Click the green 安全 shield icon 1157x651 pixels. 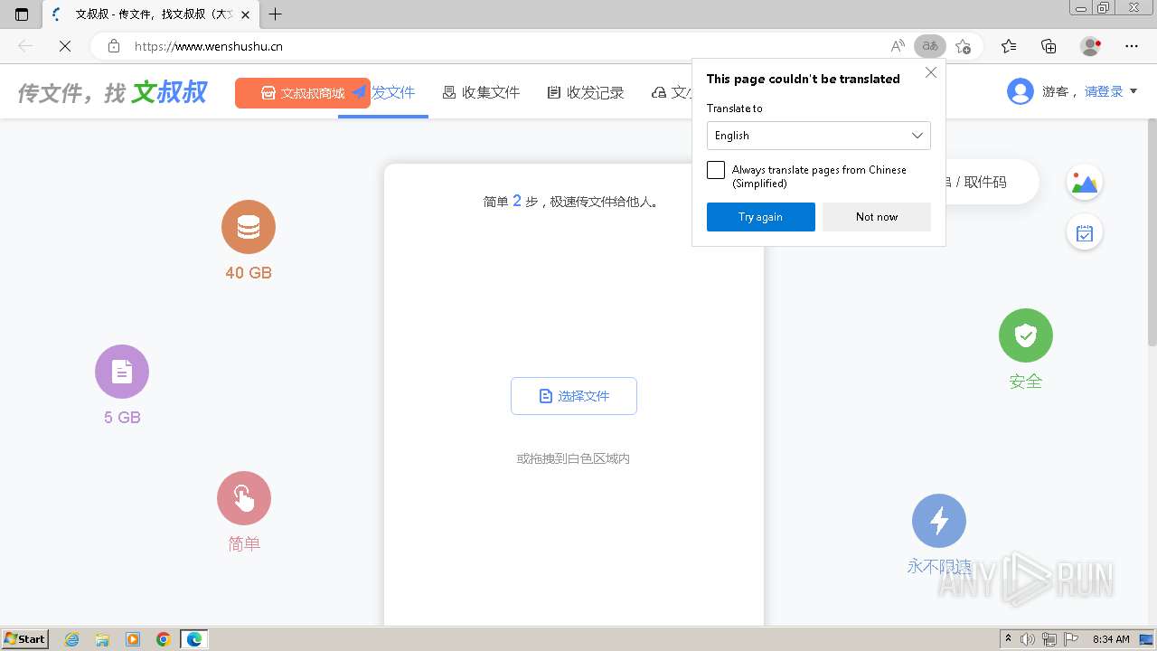tap(1026, 335)
